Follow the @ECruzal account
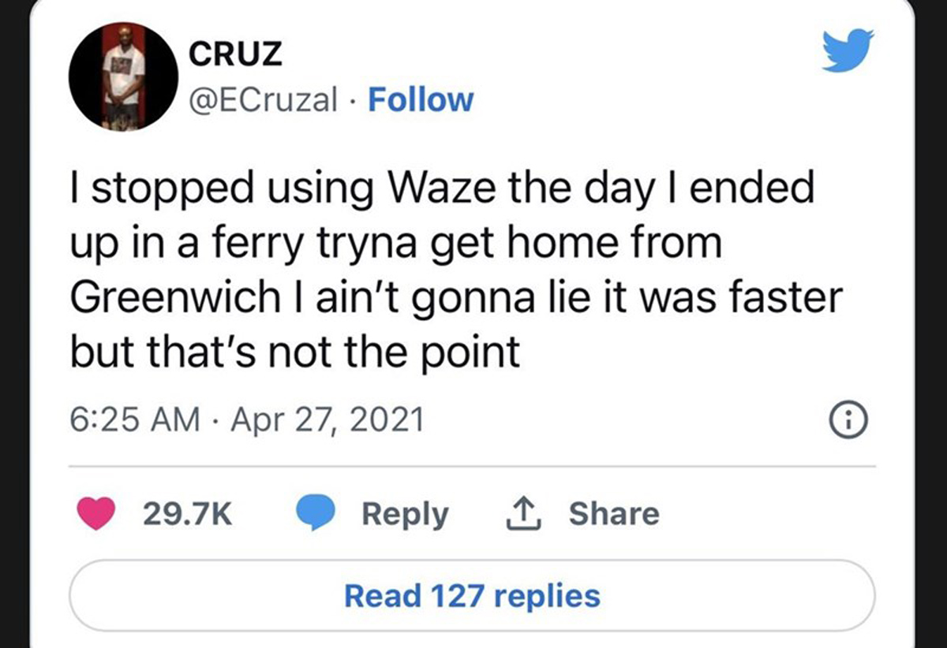 (421, 100)
